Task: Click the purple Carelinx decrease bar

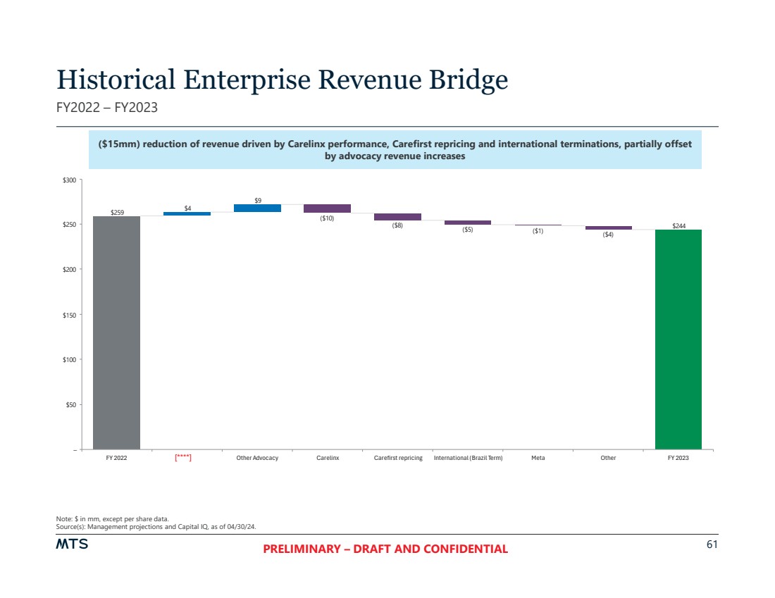Action: click(327, 208)
